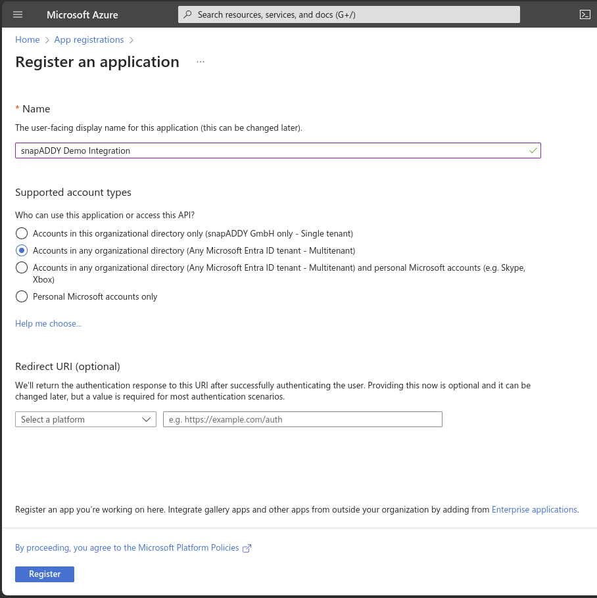Launch Cloud Shell from the top bar
This screenshot has height=598, width=597.
[585, 14]
